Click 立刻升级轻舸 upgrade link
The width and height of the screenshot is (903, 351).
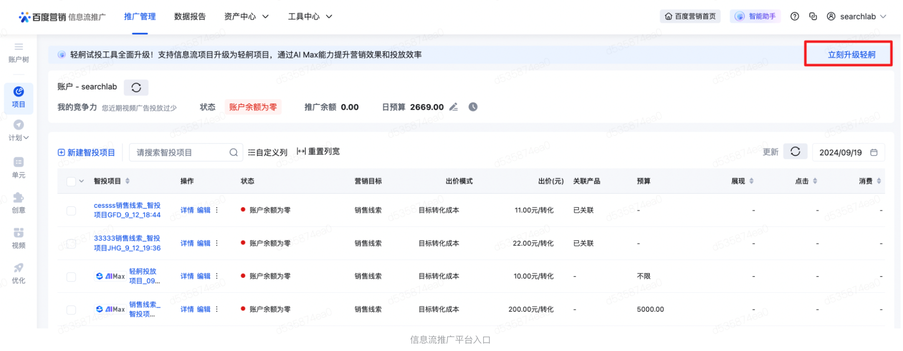tap(851, 55)
